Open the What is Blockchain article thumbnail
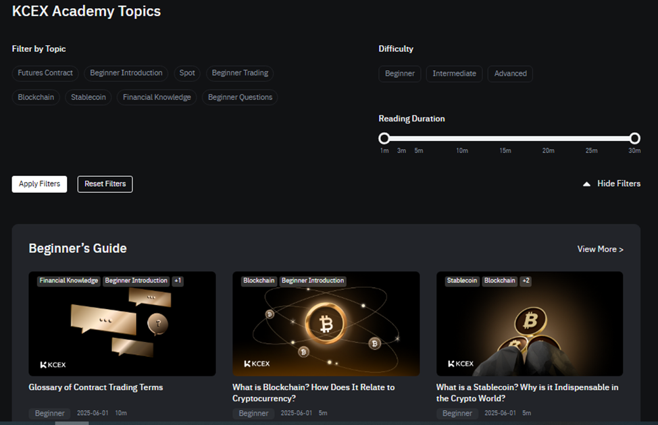658x425 pixels. click(326, 324)
